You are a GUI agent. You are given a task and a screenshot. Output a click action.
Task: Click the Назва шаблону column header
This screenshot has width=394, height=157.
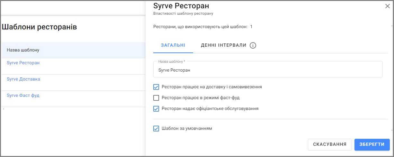(23, 50)
